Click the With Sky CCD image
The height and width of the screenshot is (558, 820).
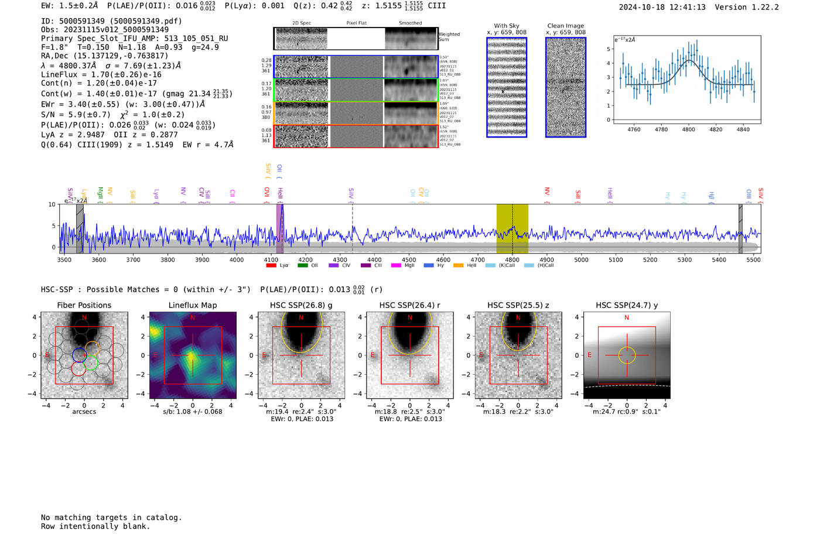tap(507, 87)
